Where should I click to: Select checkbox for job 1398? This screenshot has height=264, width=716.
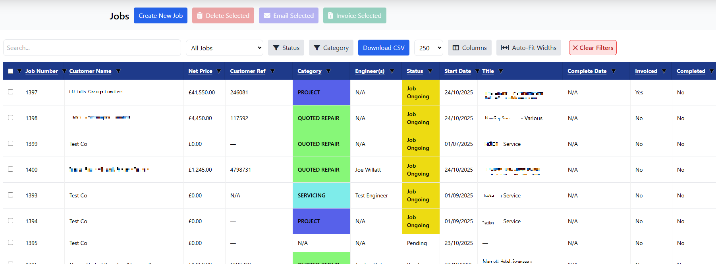11,118
